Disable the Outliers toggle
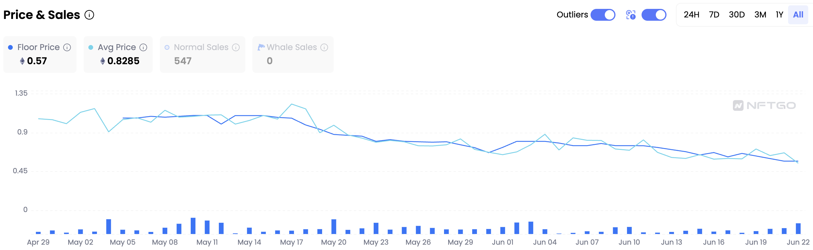The width and height of the screenshot is (813, 250). tap(602, 15)
